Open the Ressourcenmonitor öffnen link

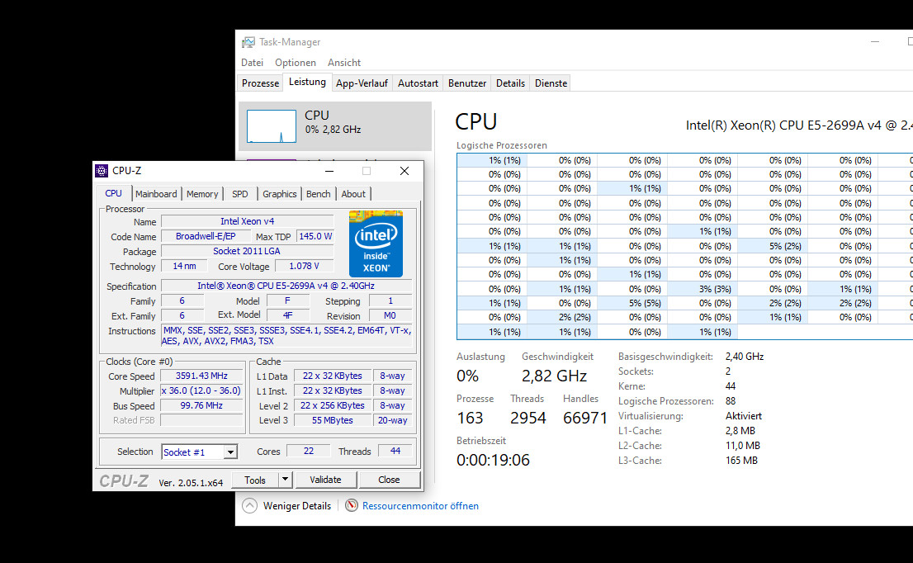(x=420, y=506)
